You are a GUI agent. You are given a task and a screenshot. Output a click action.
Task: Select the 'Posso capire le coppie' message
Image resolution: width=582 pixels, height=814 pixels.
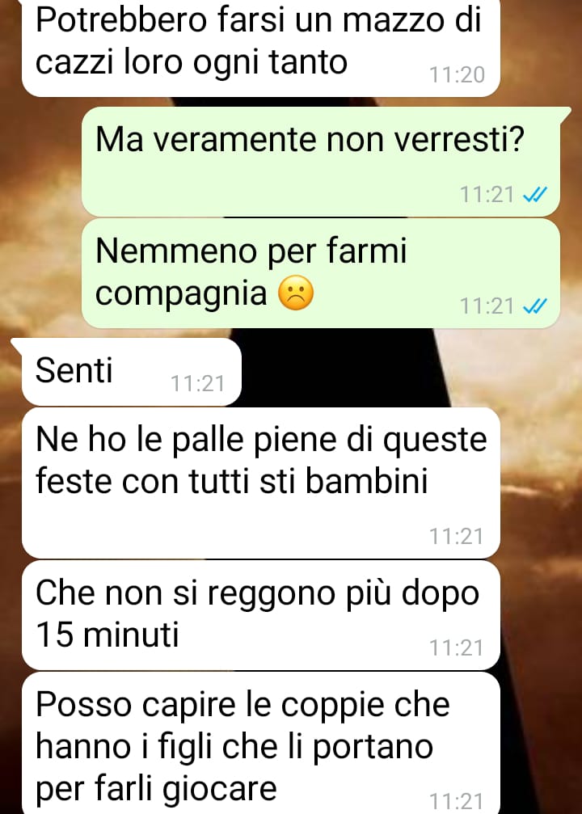[x=260, y=743]
